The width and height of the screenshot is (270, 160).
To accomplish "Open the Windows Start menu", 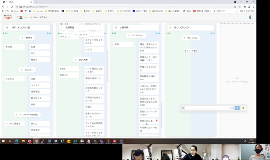I will point(3,141).
